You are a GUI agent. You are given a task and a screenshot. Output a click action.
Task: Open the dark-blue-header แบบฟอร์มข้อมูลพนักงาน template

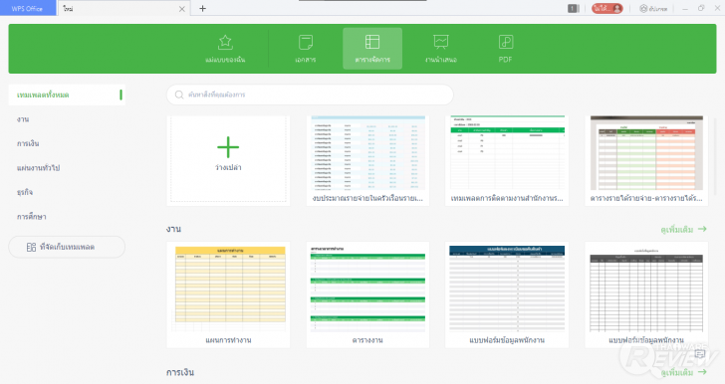coord(507,288)
